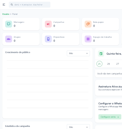This screenshot has width=122, height=129.
Task: Click the Você não tem campanha message
Action: point(109,74)
